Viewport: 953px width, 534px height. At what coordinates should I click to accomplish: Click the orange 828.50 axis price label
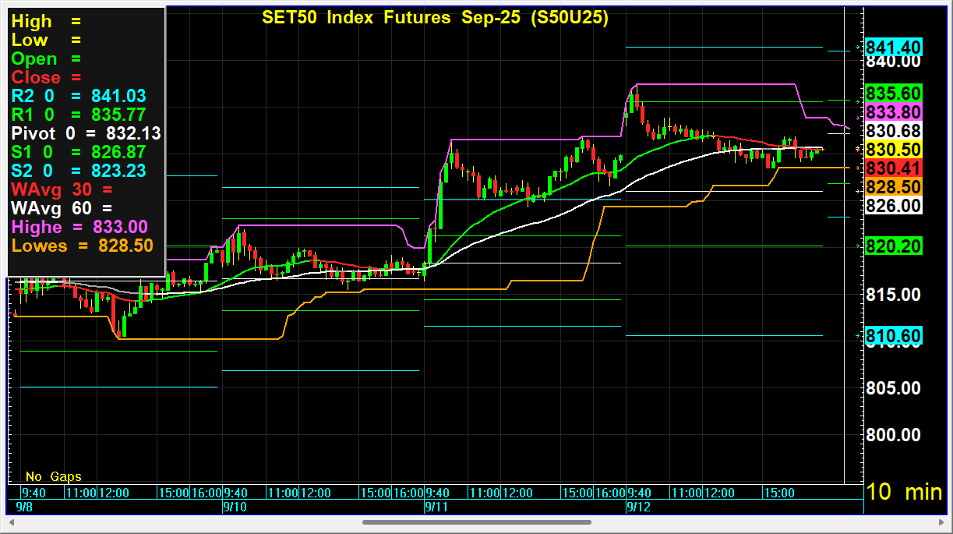894,187
